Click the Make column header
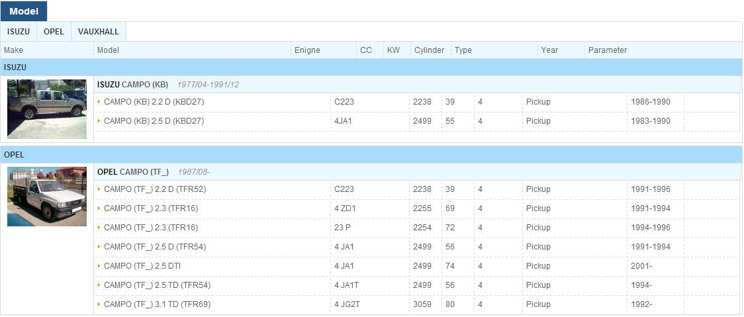Image resolution: width=744 pixels, height=317 pixels. (x=13, y=50)
